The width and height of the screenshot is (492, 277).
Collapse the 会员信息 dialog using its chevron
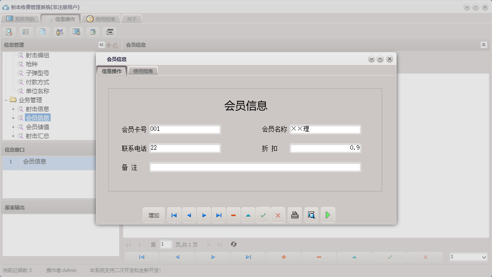tap(380, 59)
